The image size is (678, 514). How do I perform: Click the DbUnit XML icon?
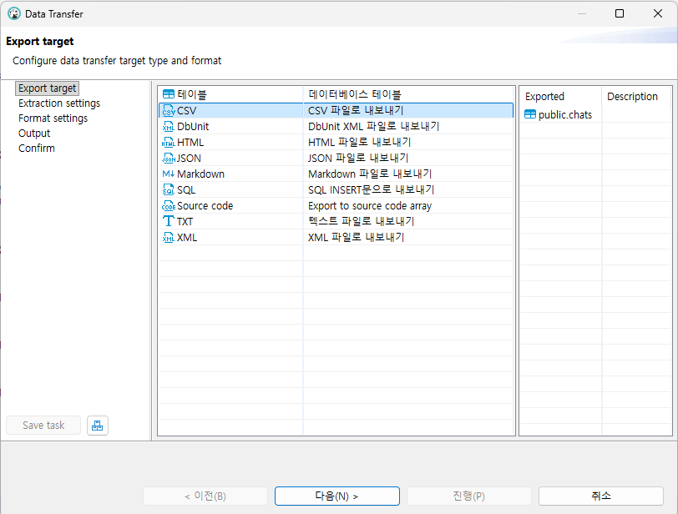click(x=168, y=127)
